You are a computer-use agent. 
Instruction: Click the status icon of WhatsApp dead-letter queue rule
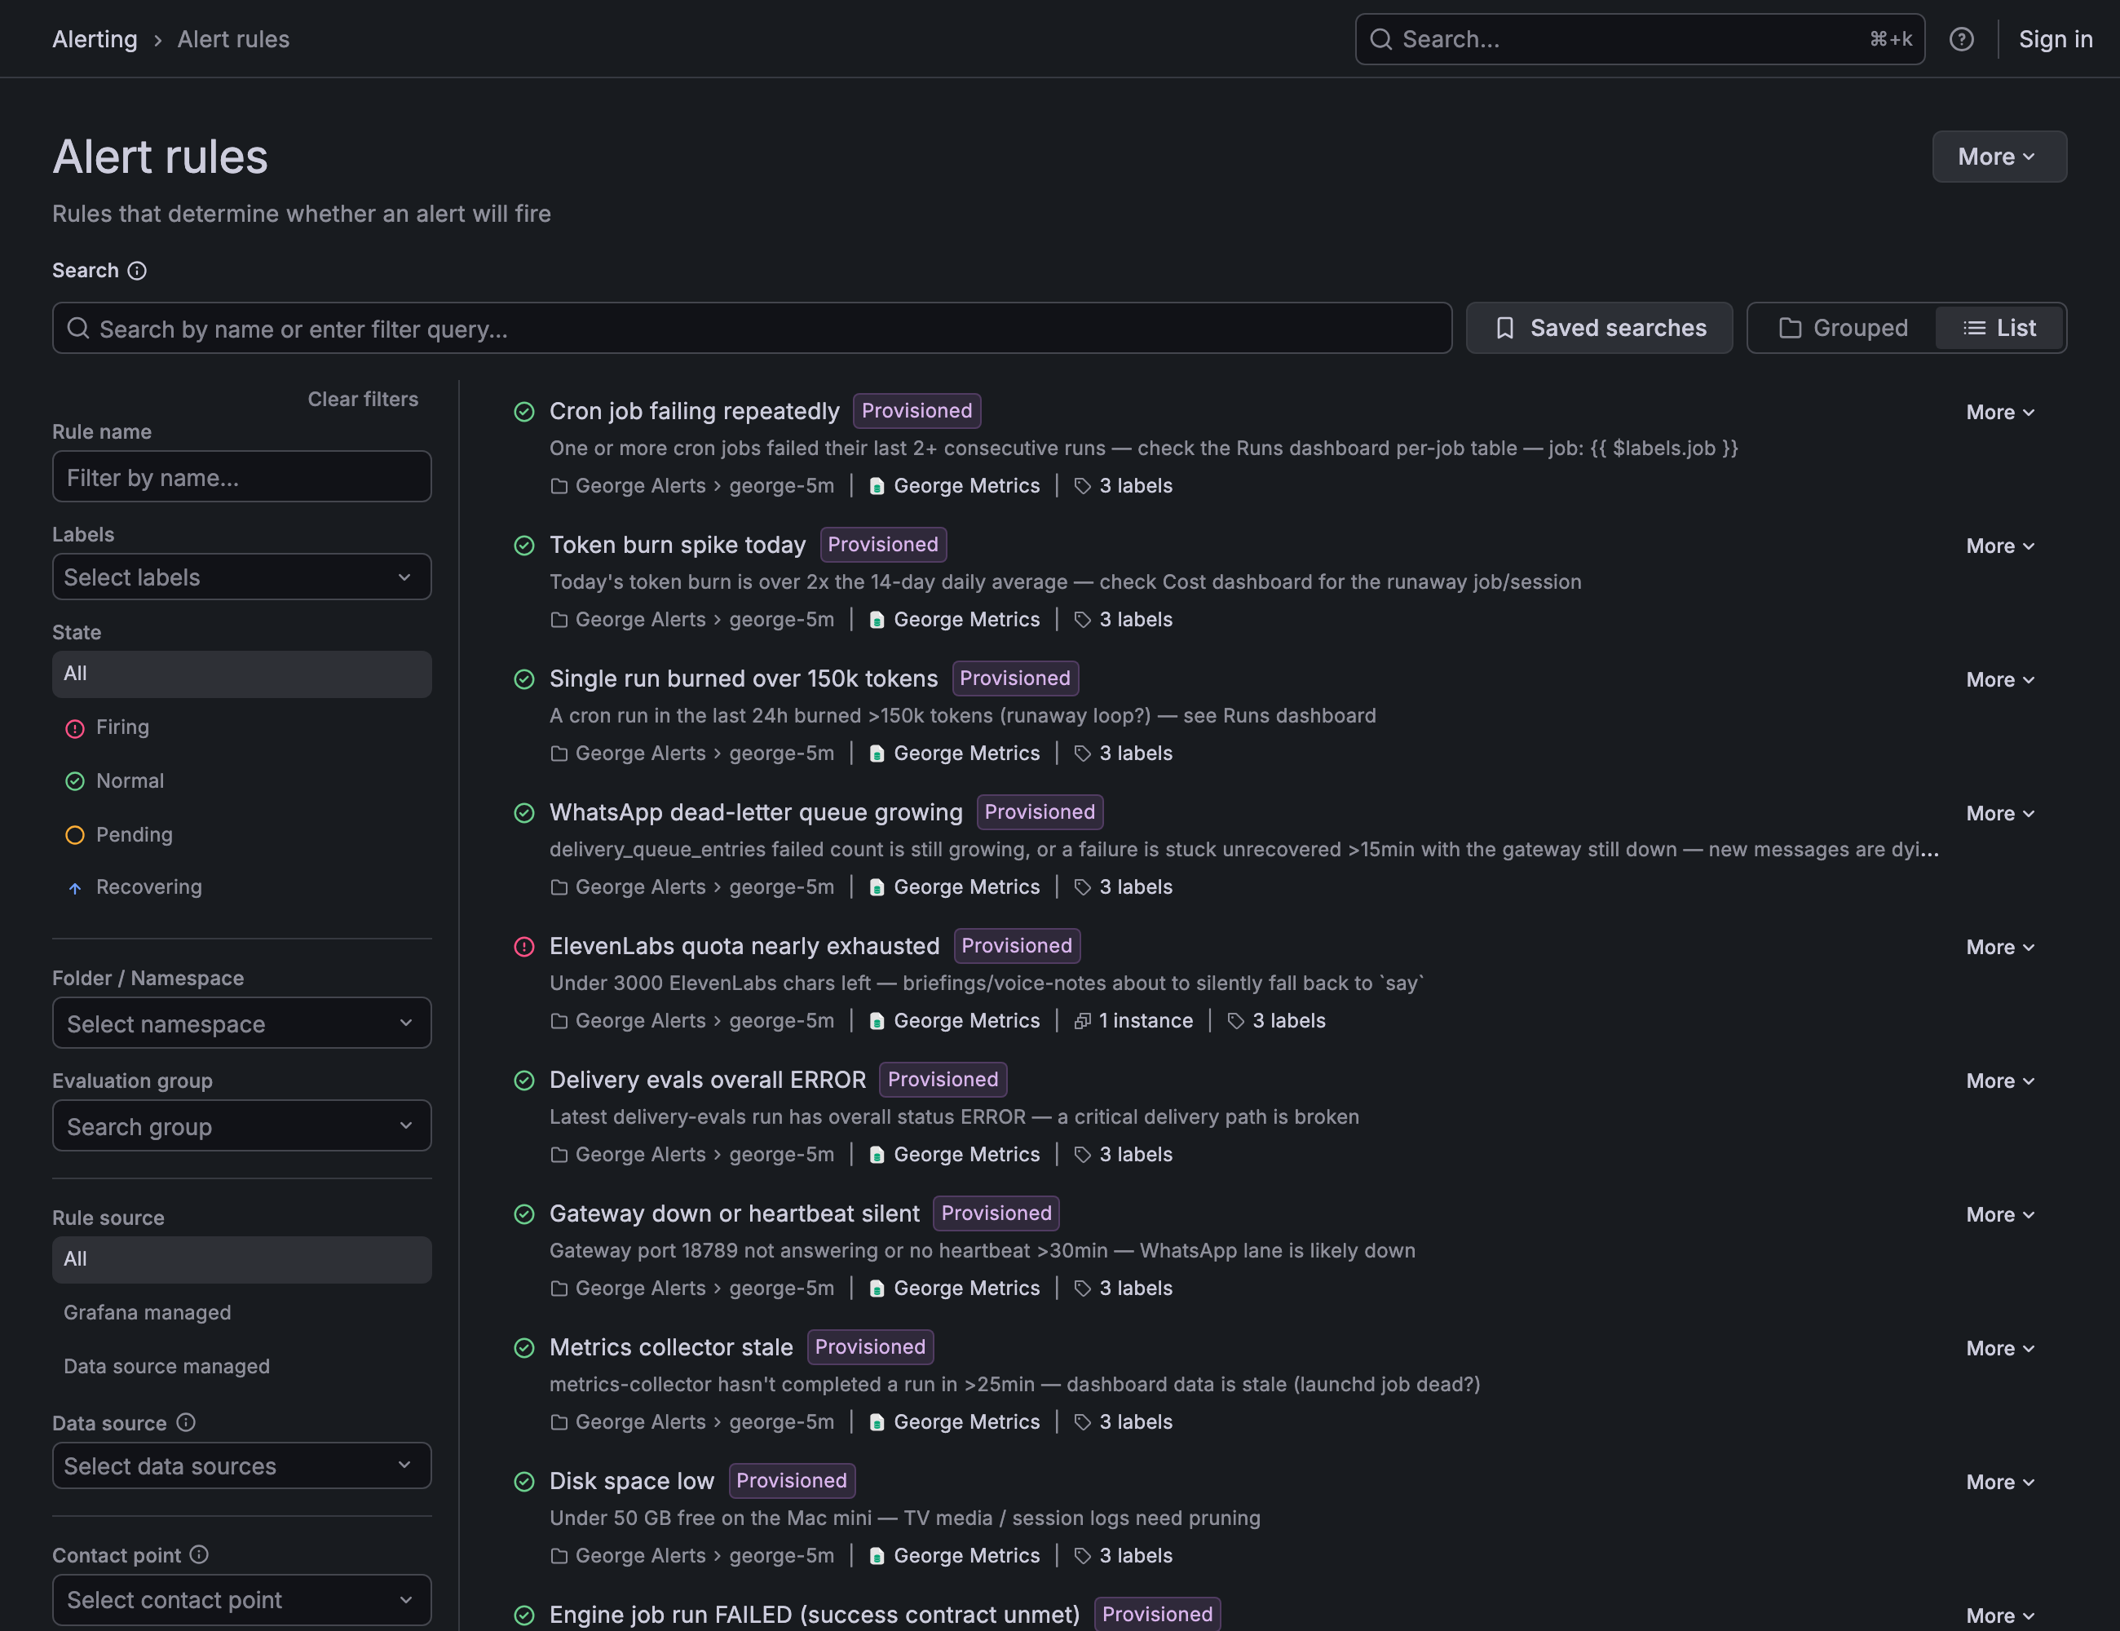coord(524,812)
